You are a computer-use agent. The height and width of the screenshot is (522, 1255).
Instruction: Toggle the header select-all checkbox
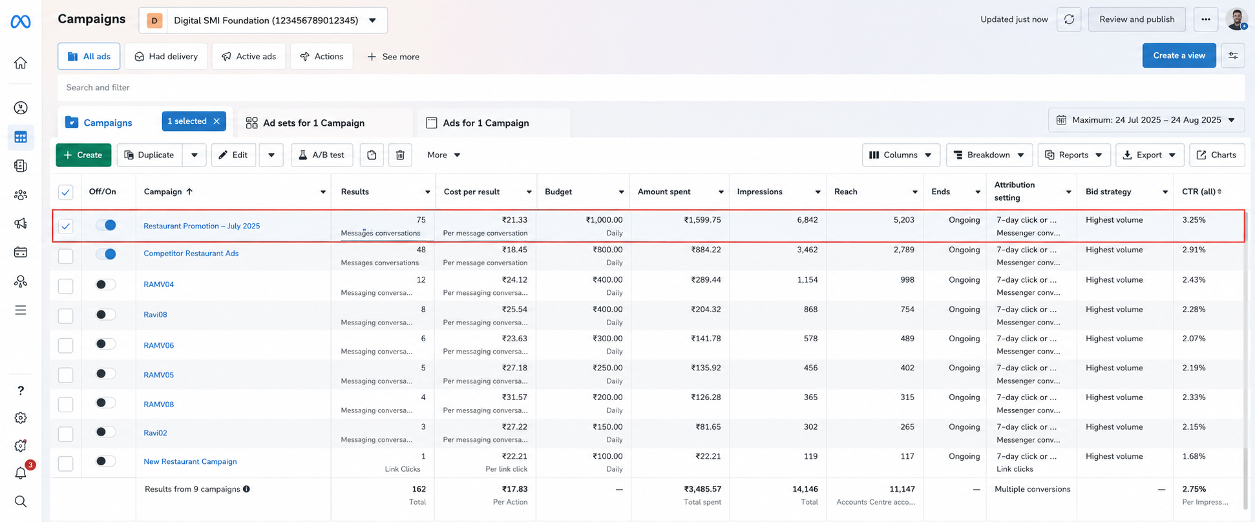point(65,192)
